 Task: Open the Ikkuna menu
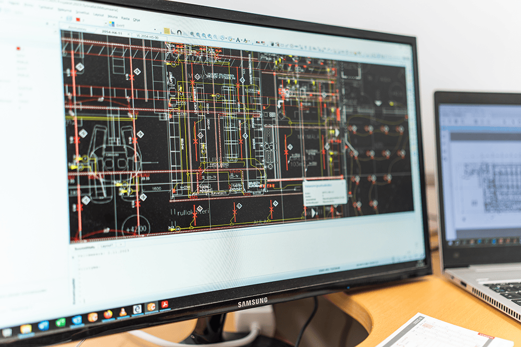click(x=113, y=17)
